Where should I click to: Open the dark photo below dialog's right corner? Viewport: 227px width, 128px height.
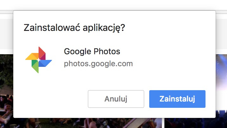pos(196,123)
